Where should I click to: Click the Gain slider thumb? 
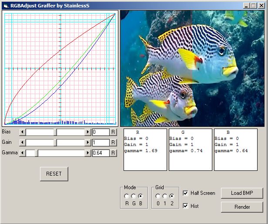click(x=55, y=143)
